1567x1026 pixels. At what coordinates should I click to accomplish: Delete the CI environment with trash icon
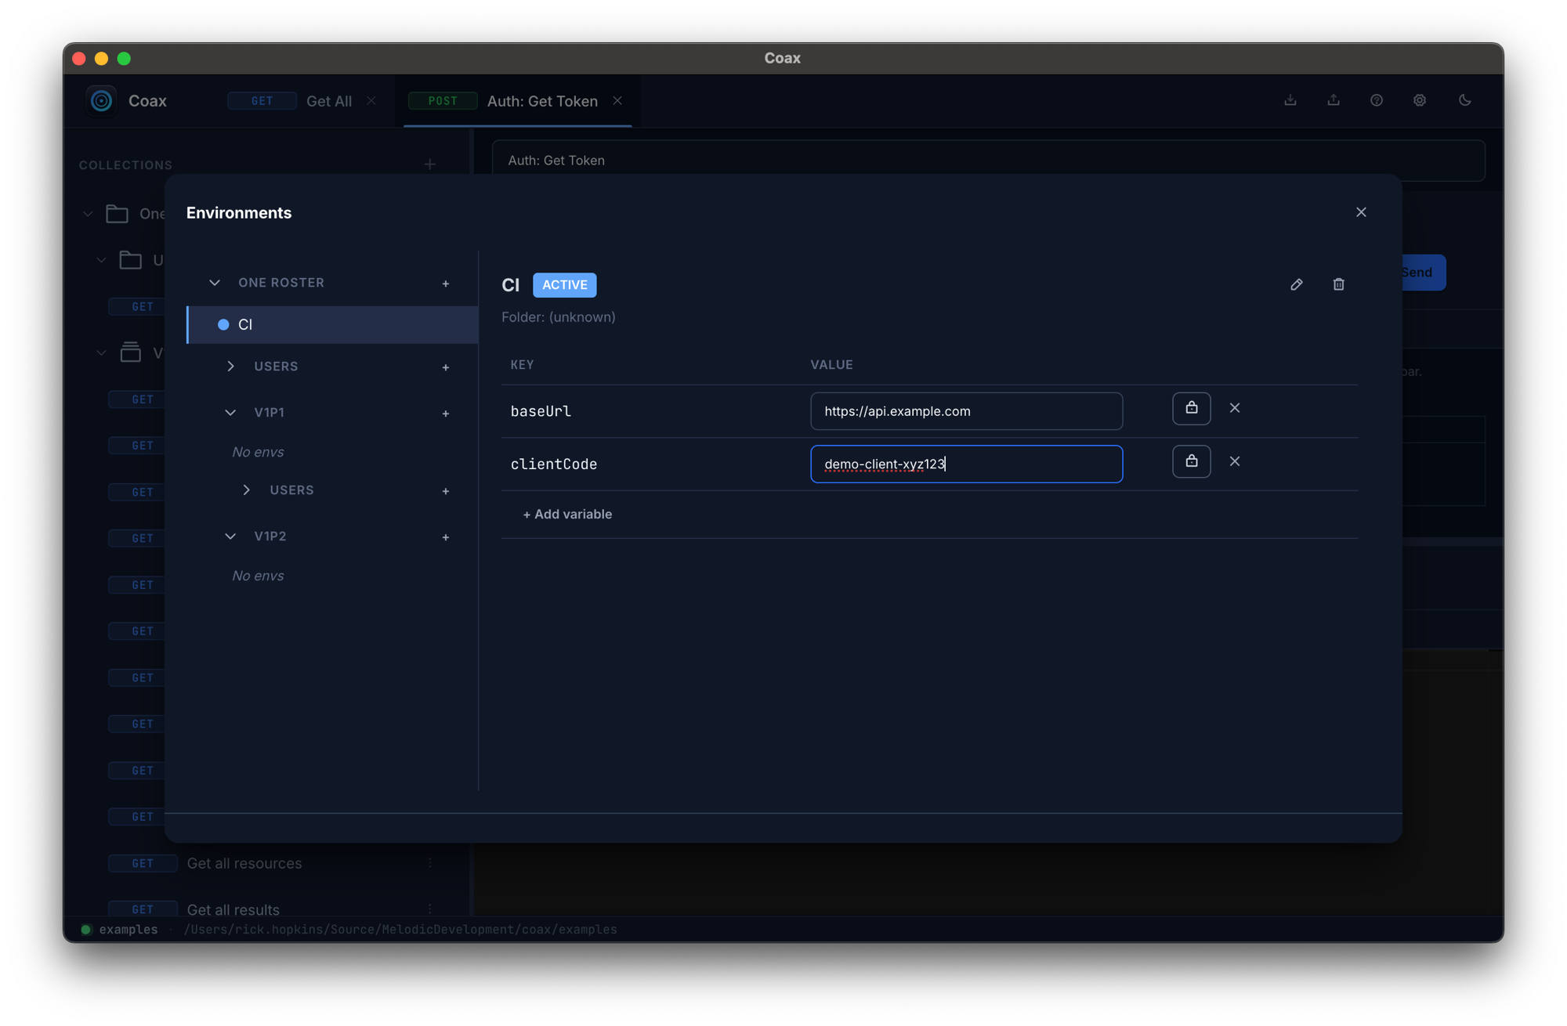(x=1338, y=284)
